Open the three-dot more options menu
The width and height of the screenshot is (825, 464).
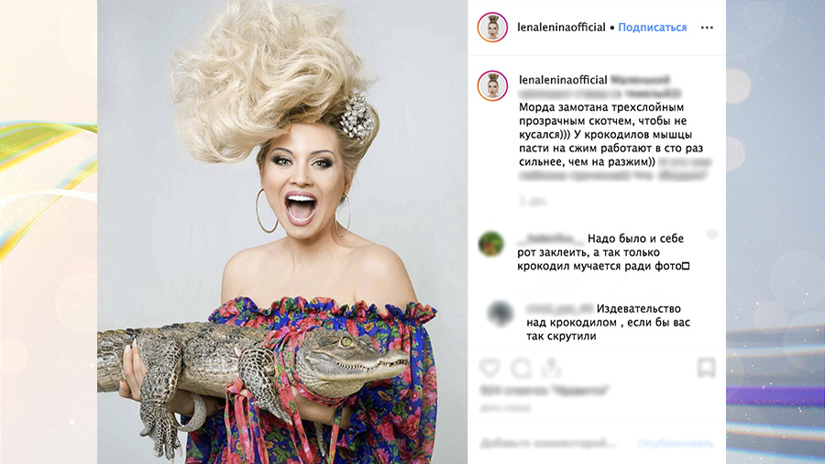[707, 28]
